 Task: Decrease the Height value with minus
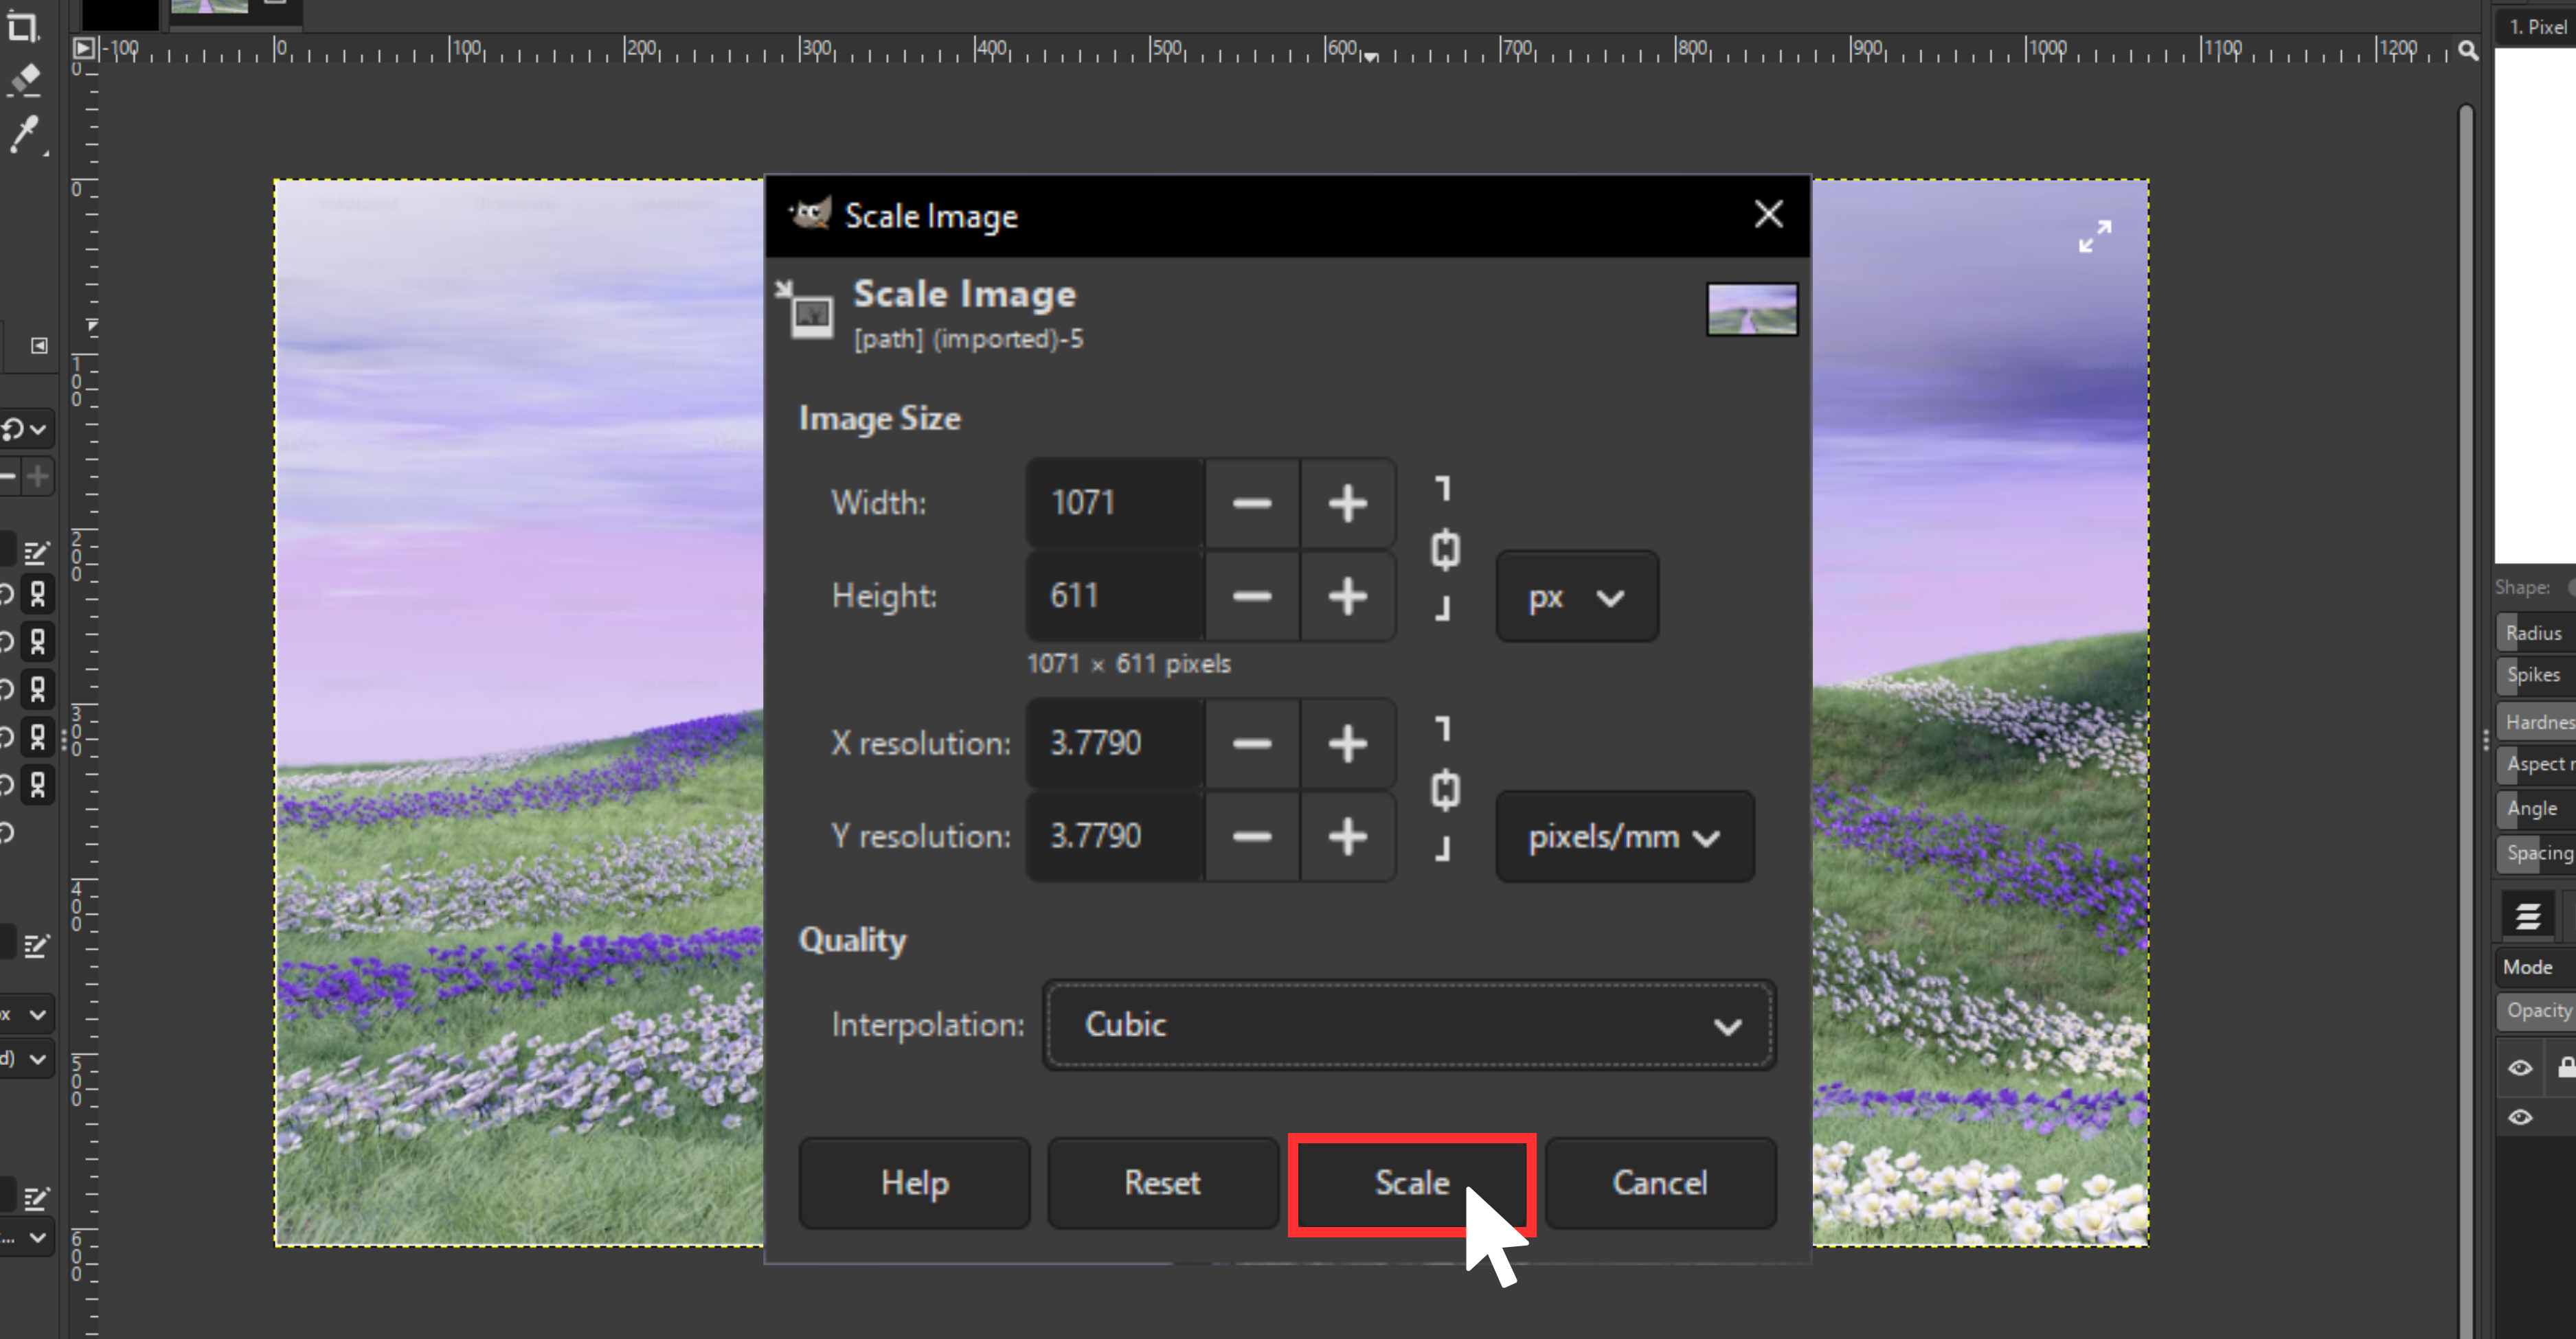coord(1252,597)
